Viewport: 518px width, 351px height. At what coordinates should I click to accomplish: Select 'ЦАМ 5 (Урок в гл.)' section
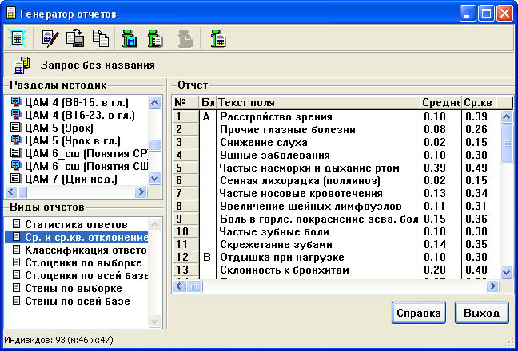(x=76, y=140)
